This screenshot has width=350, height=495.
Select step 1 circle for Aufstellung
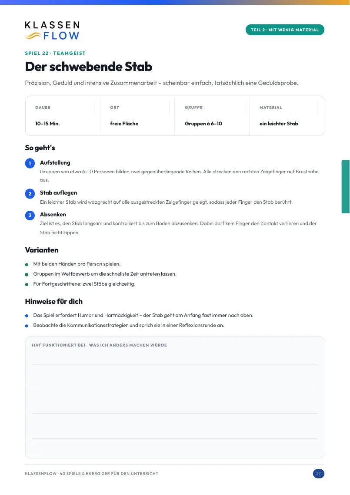pos(30,164)
